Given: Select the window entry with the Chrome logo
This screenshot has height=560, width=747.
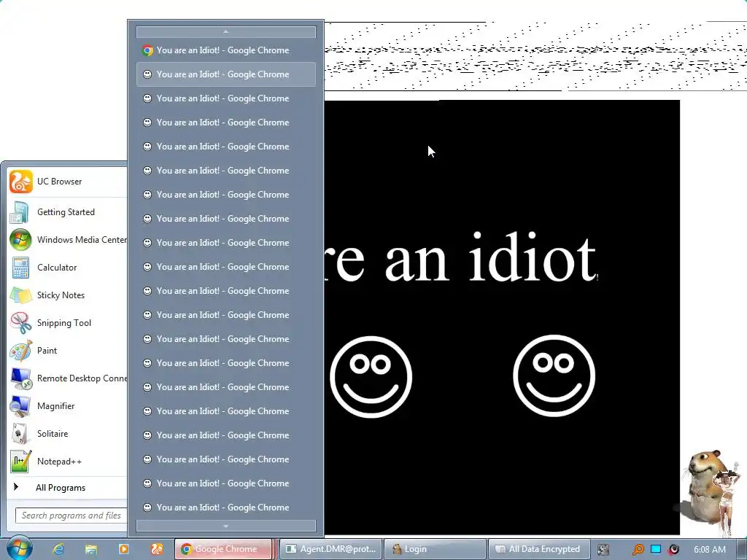Looking at the screenshot, I should [226, 50].
